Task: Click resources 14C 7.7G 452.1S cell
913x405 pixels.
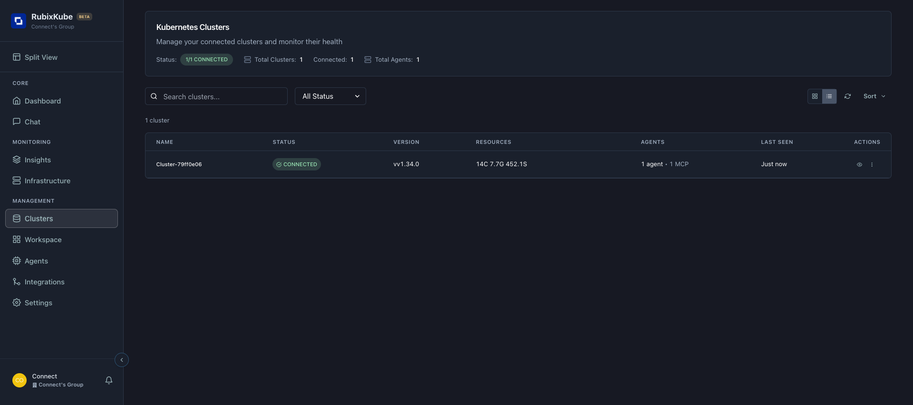Action: point(502,164)
